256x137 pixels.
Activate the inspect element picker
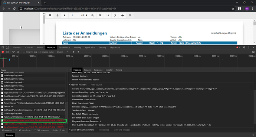[3, 47]
